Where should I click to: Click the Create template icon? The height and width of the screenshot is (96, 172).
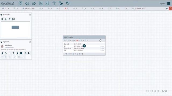(26, 53)
